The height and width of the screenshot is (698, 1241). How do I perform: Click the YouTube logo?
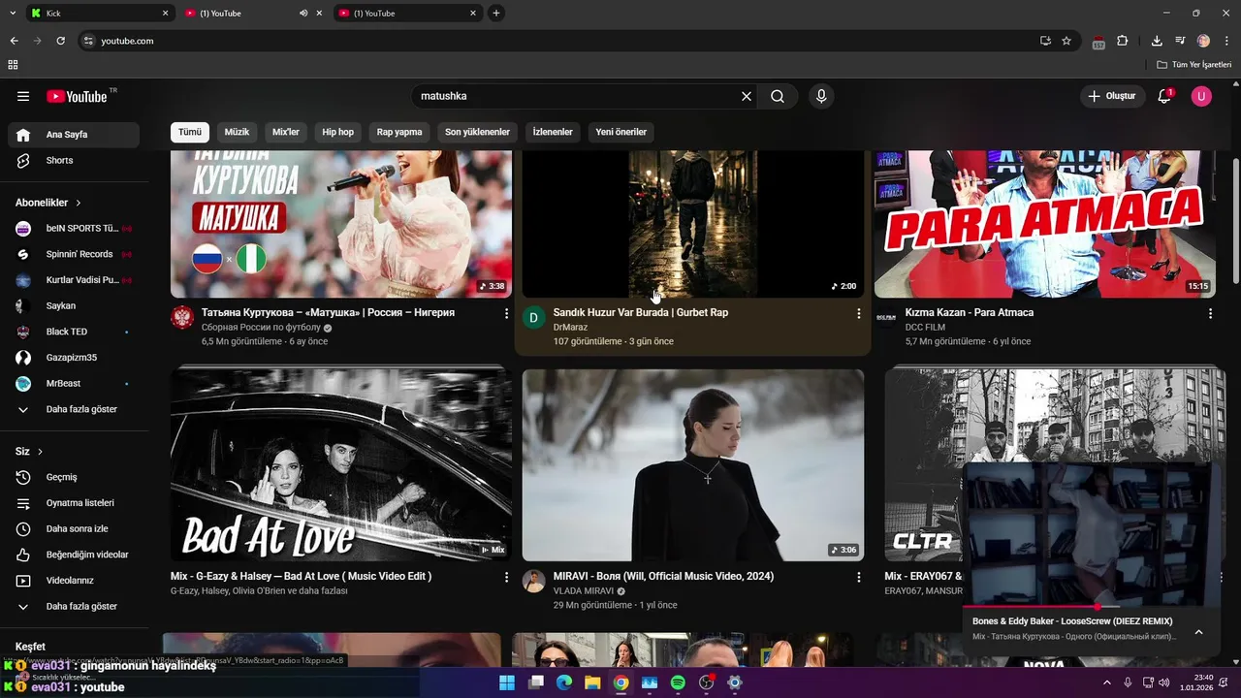pyautogui.click(x=77, y=96)
